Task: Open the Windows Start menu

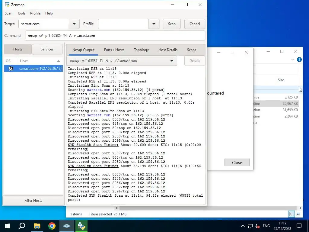Action: click(x=7, y=226)
